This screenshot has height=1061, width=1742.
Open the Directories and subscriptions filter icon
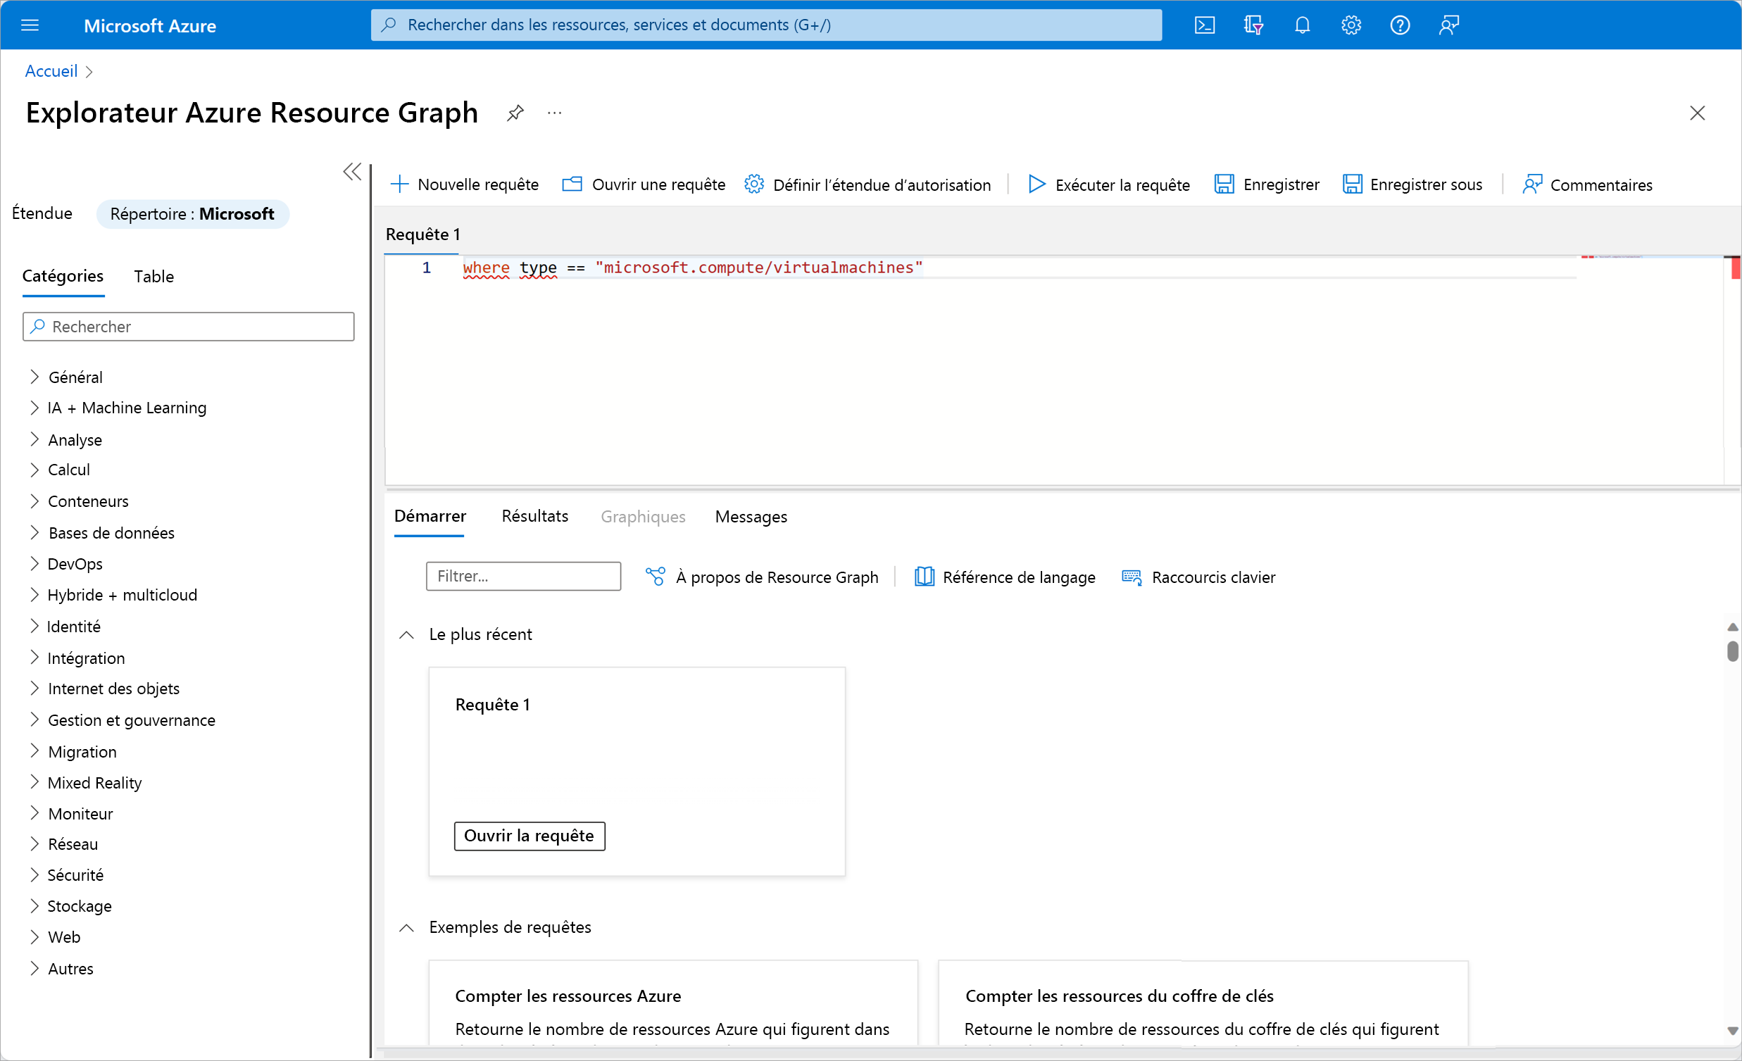pos(1253,25)
